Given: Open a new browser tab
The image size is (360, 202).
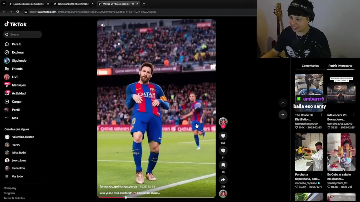Looking at the screenshot, I should pos(144,4).
